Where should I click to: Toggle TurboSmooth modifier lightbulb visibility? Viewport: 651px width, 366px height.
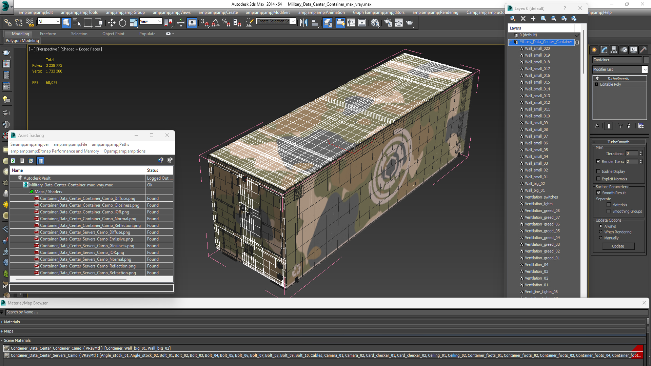[x=597, y=78]
